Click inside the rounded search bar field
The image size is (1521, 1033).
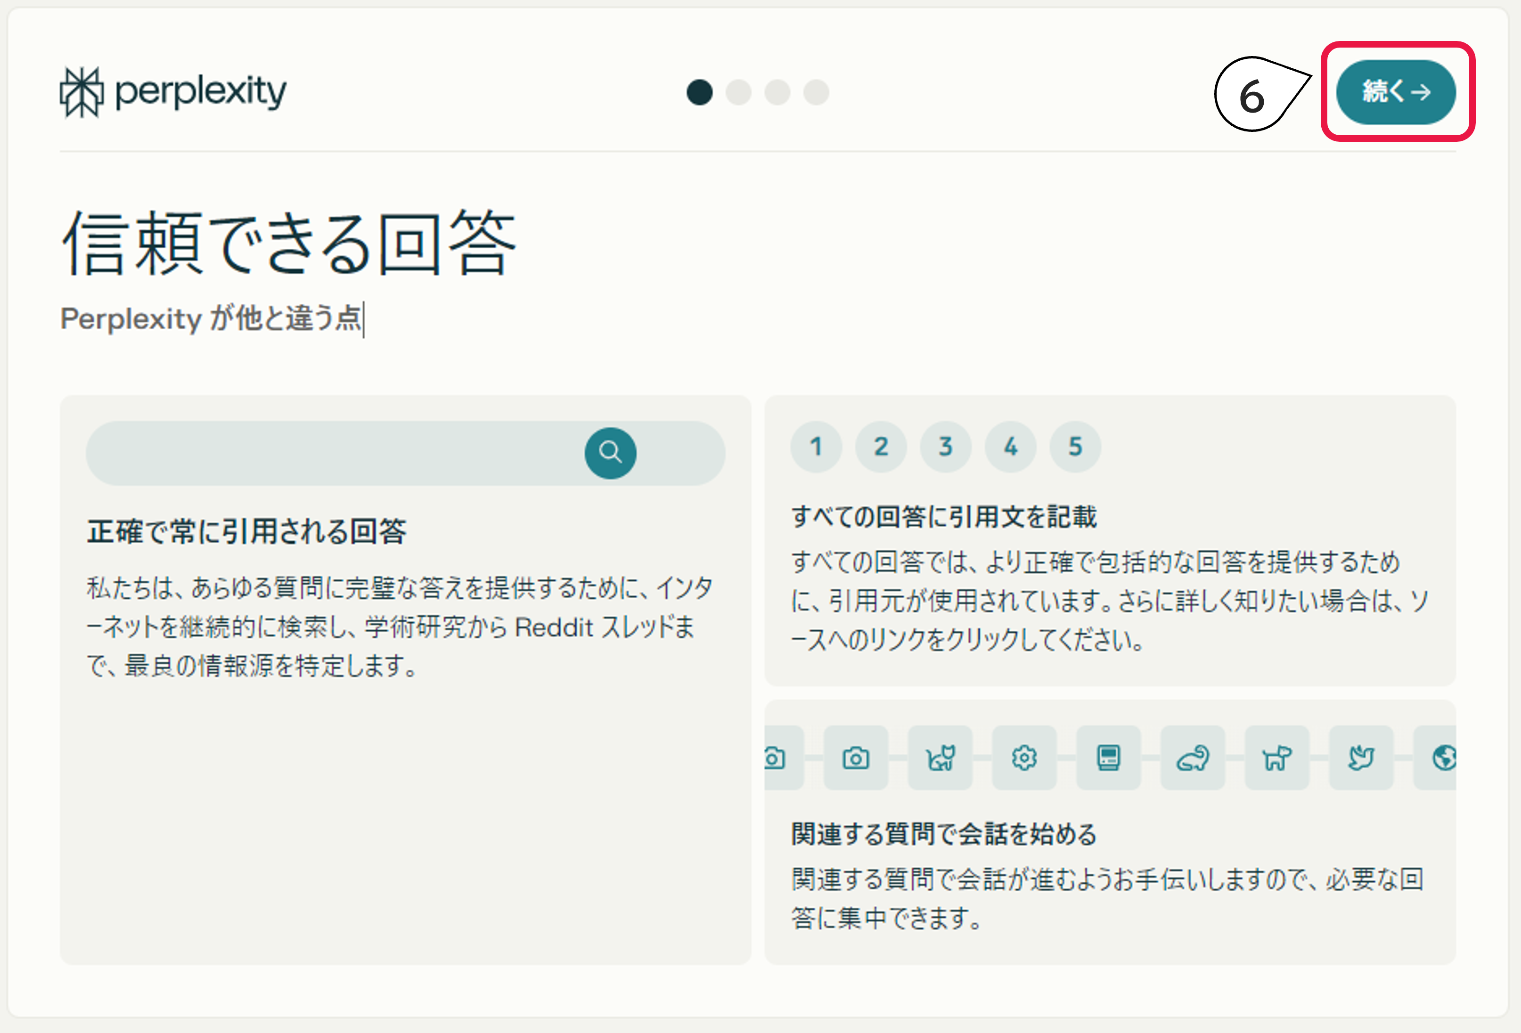click(405, 453)
